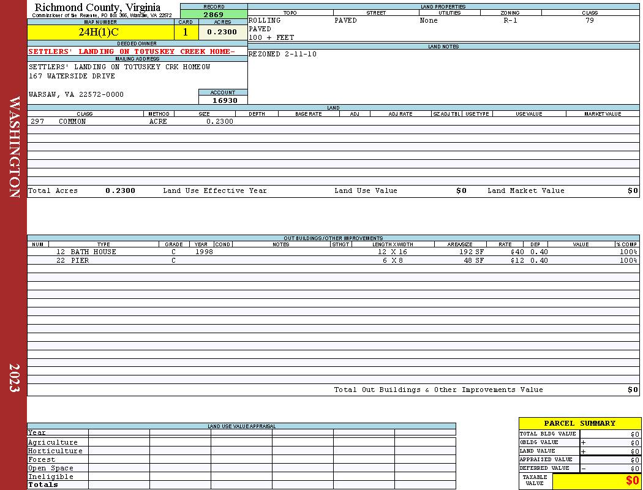
Task: Click the Ineligible row label
Action: pyautogui.click(x=50, y=477)
